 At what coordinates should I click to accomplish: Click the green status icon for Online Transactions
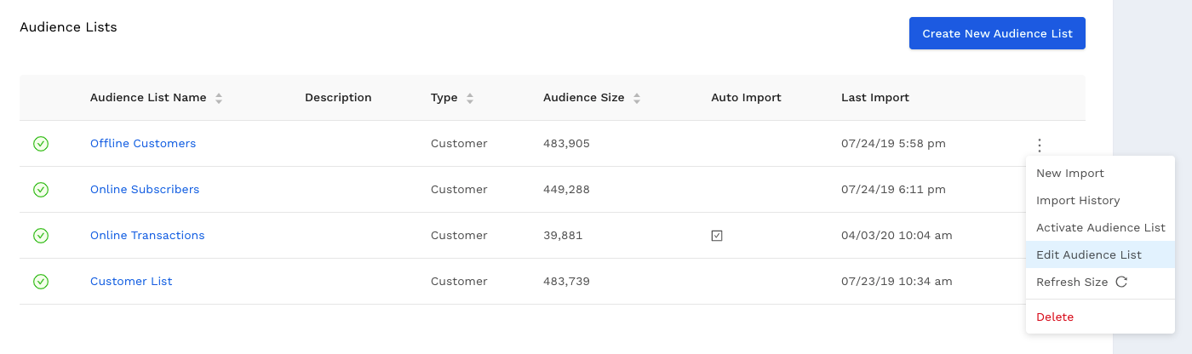41,236
